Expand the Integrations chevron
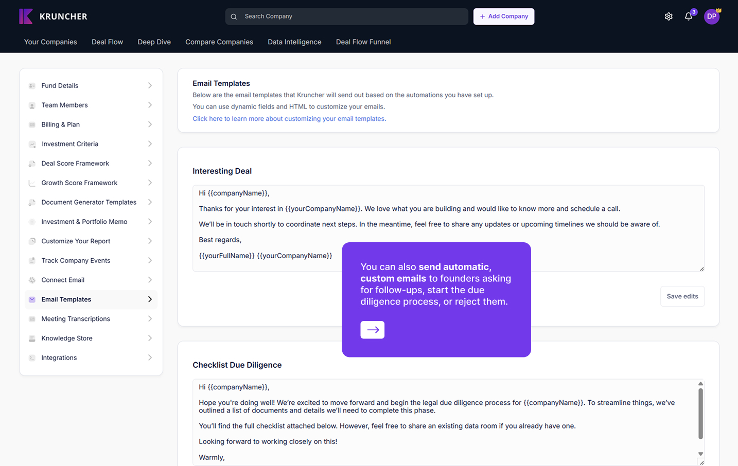738x466 pixels. [150, 358]
